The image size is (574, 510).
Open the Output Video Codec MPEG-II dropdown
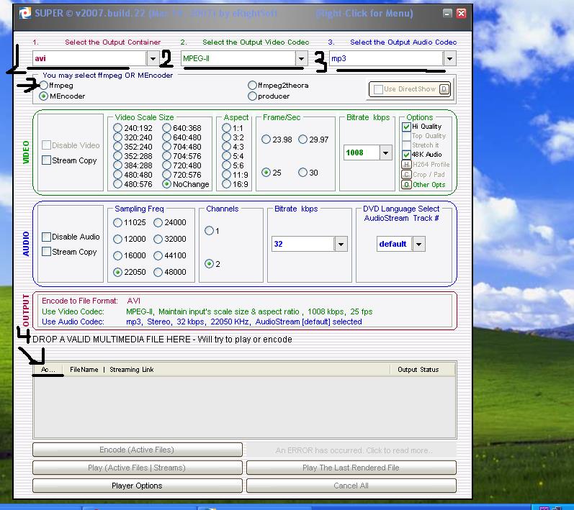click(x=301, y=58)
